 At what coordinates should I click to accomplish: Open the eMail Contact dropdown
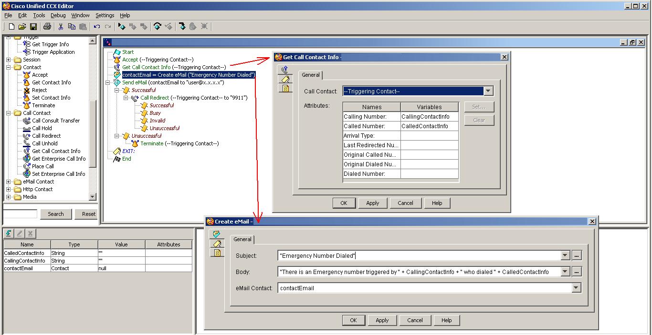[x=576, y=288]
